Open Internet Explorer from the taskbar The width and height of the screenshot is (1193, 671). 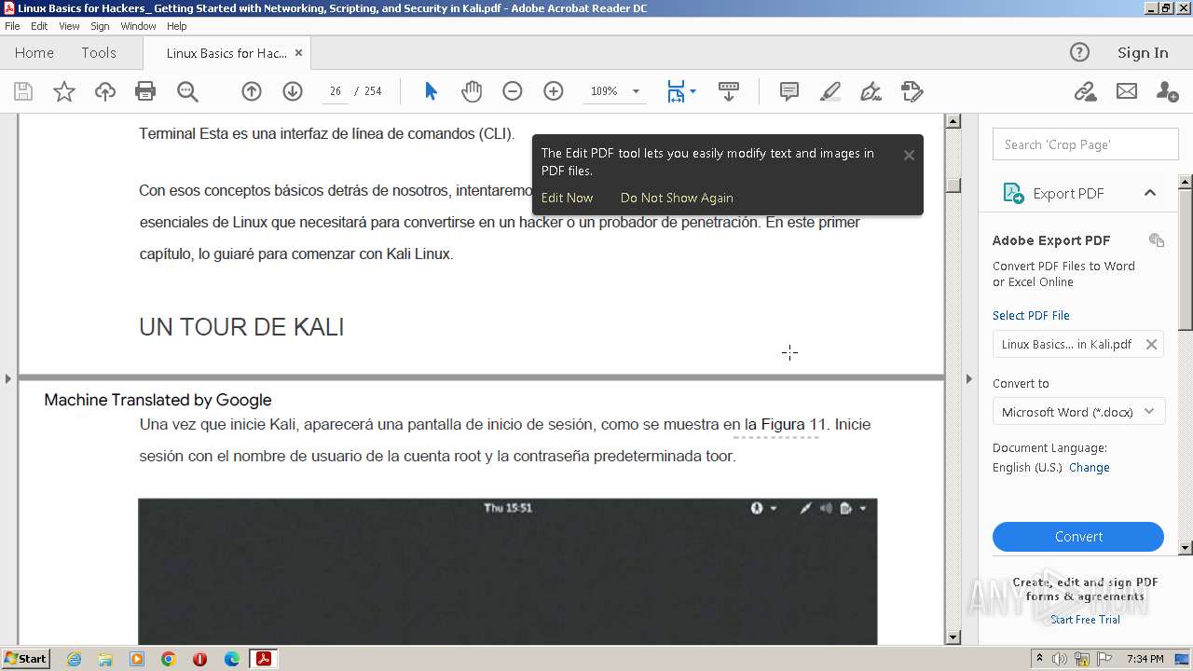[74, 659]
